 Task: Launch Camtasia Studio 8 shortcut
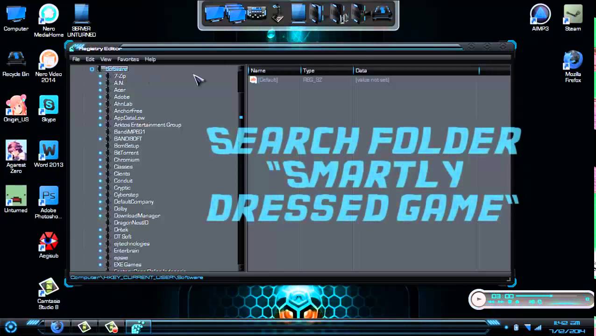[49, 294]
